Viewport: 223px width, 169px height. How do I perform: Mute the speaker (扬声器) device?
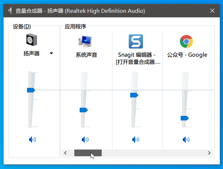pyautogui.click(x=32, y=140)
